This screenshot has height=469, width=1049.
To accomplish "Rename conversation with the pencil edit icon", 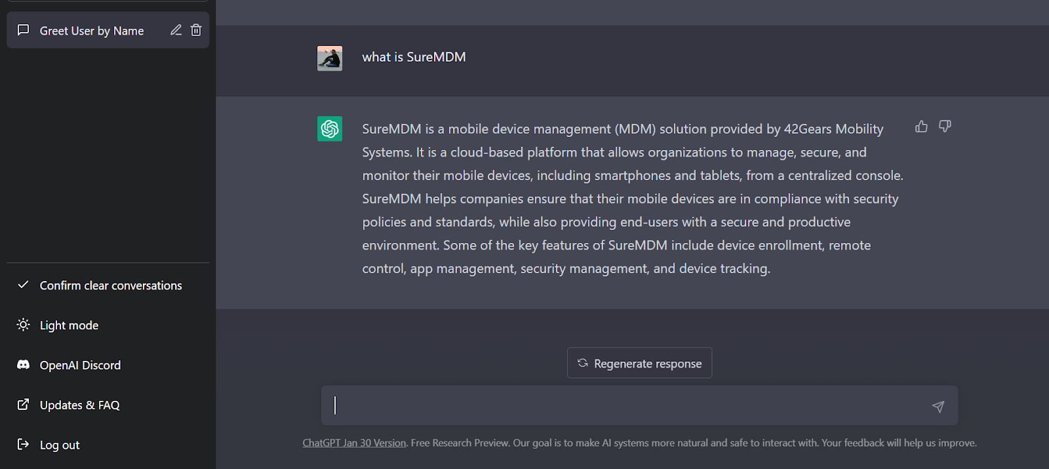I will pyautogui.click(x=176, y=30).
